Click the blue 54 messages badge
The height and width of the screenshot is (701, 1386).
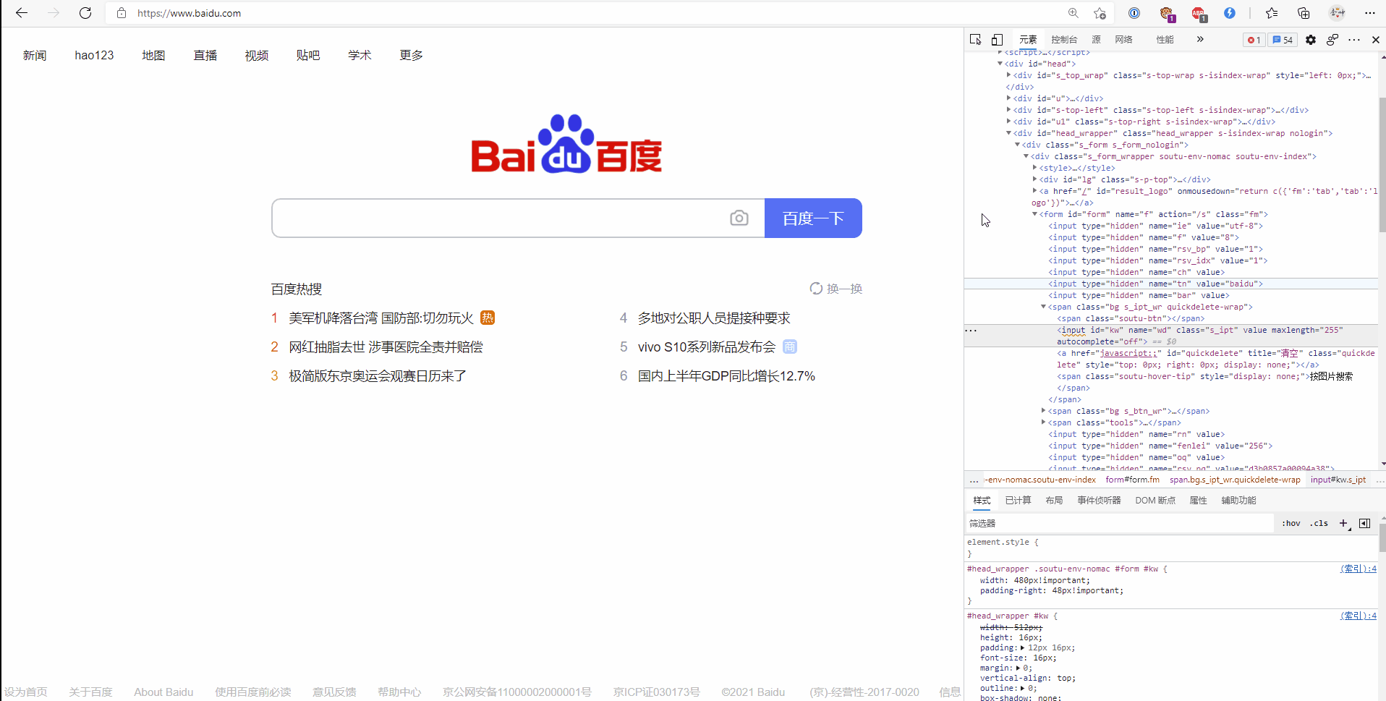tap(1283, 40)
